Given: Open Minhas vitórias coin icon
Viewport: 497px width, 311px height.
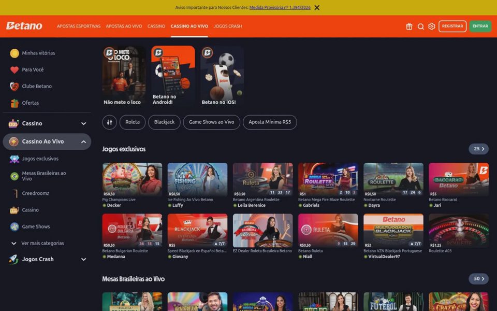Looking at the screenshot, I should coord(14,53).
